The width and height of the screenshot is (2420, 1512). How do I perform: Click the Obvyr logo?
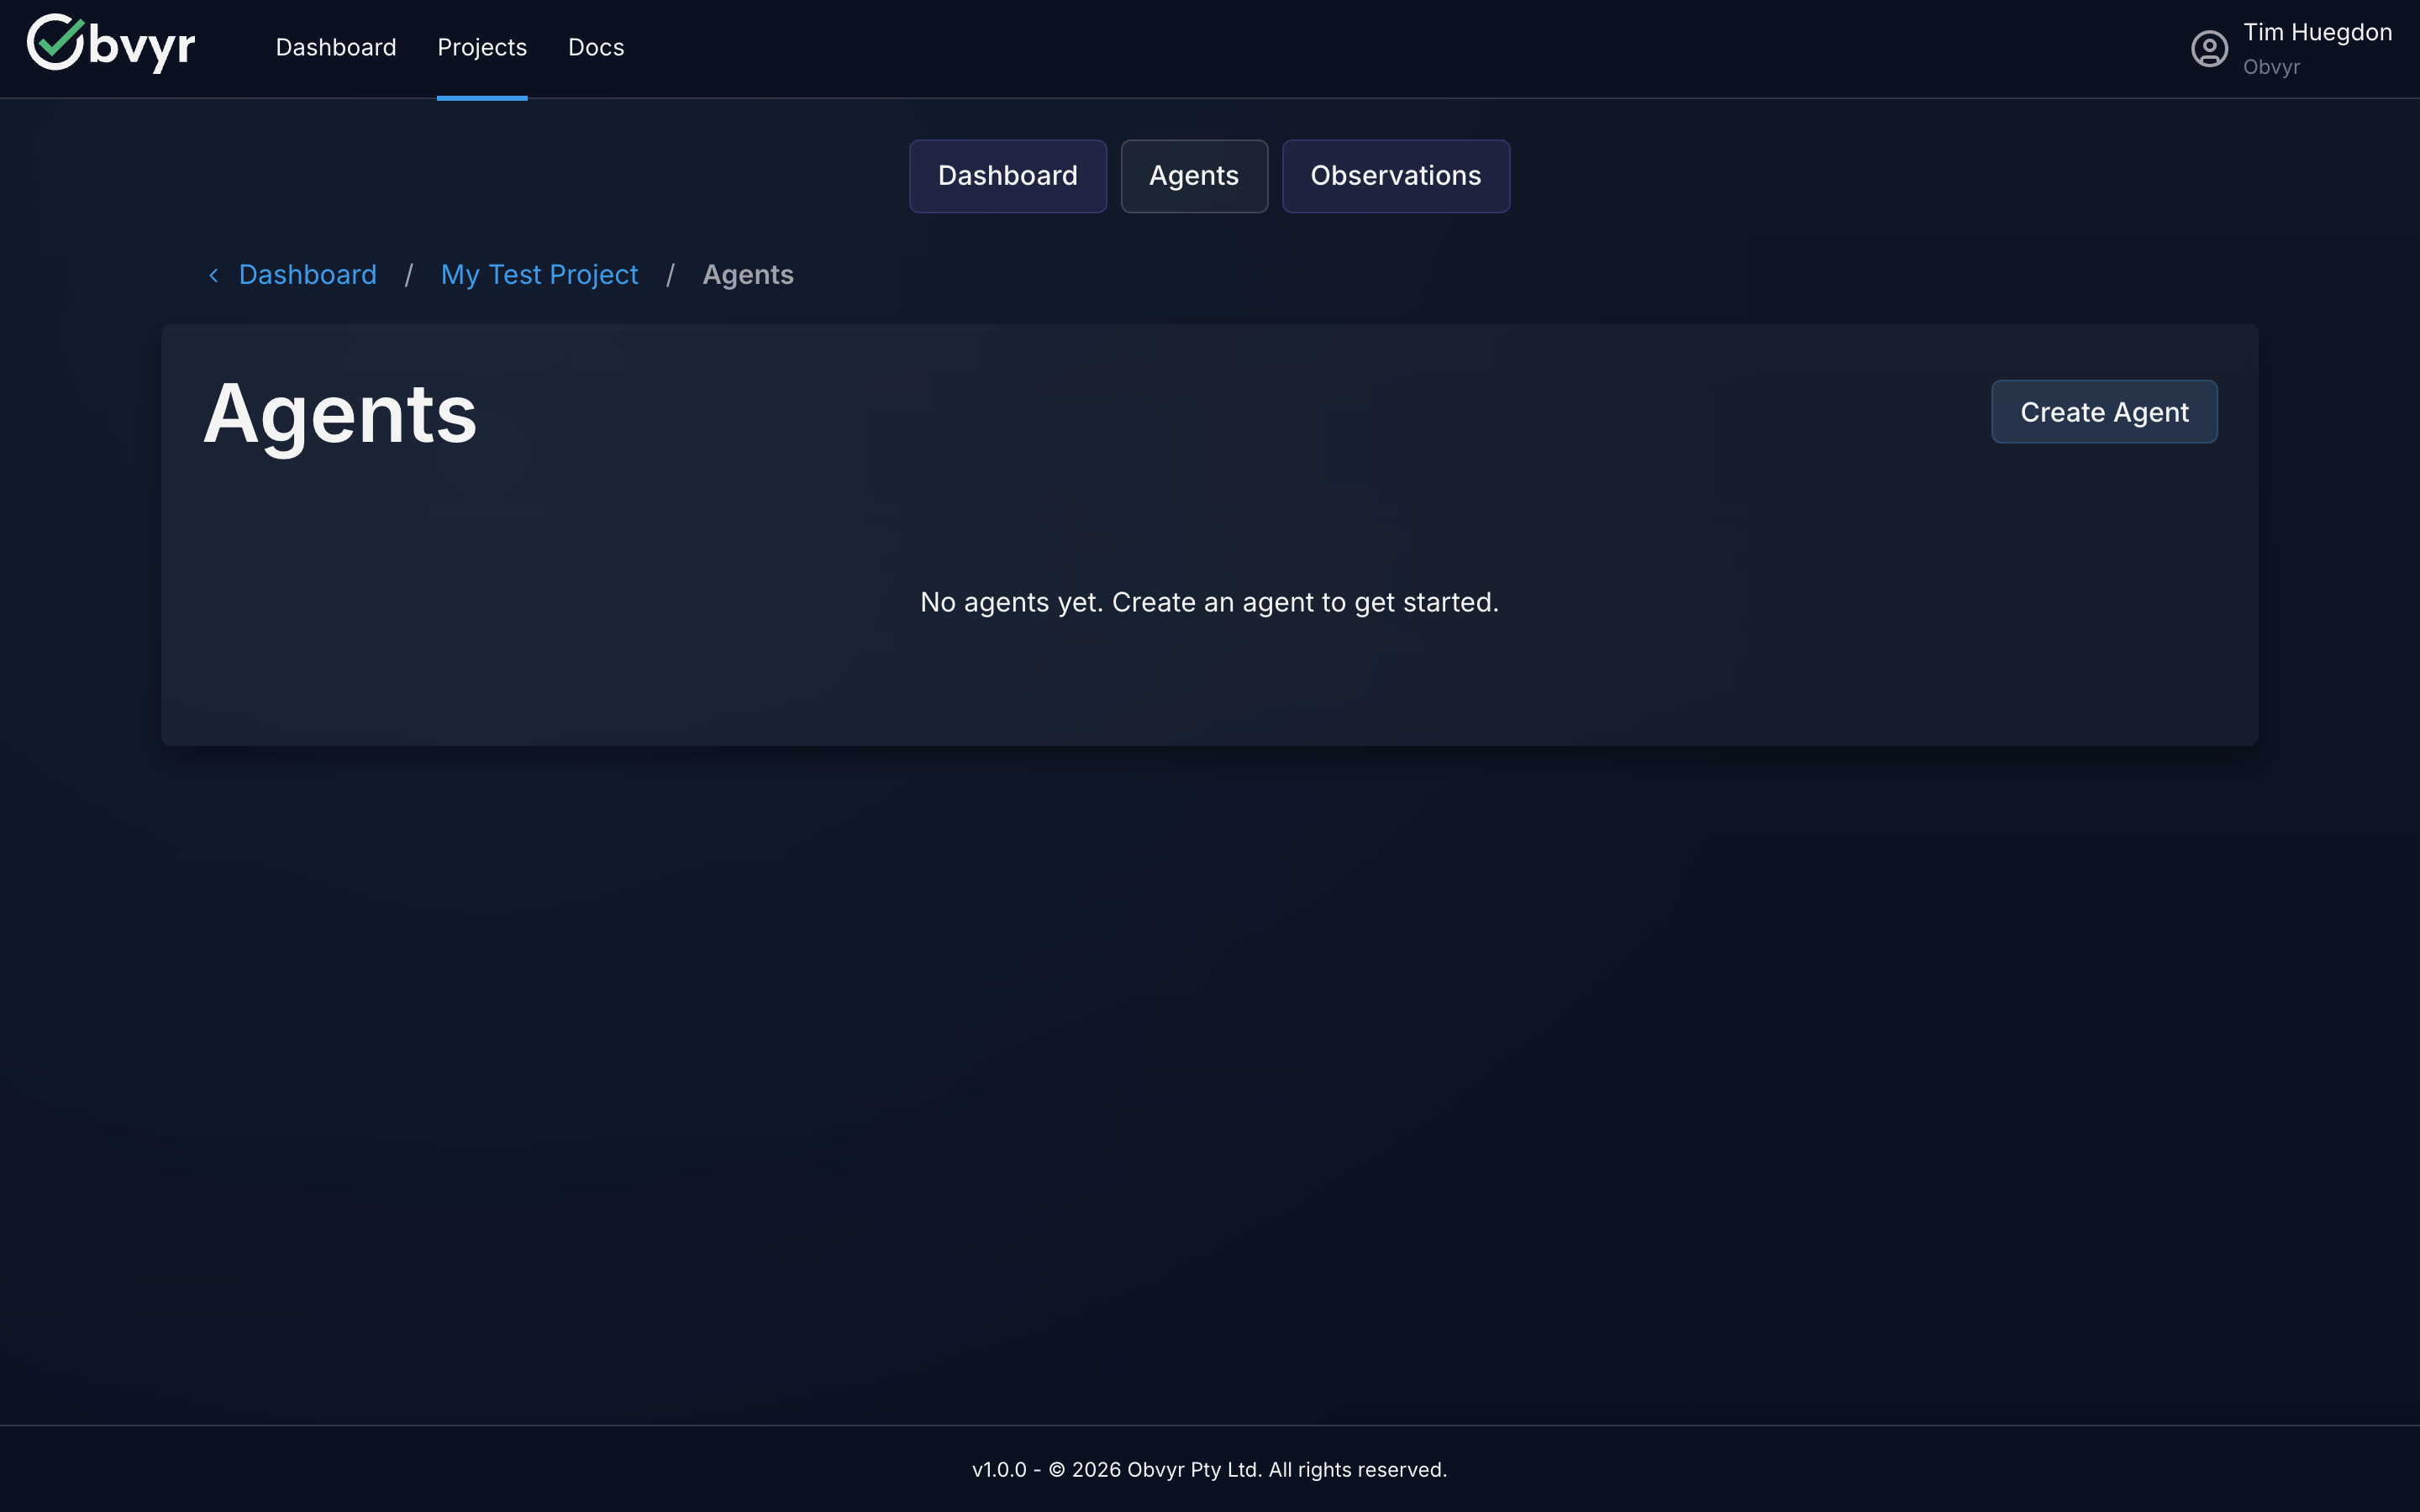tap(110, 45)
